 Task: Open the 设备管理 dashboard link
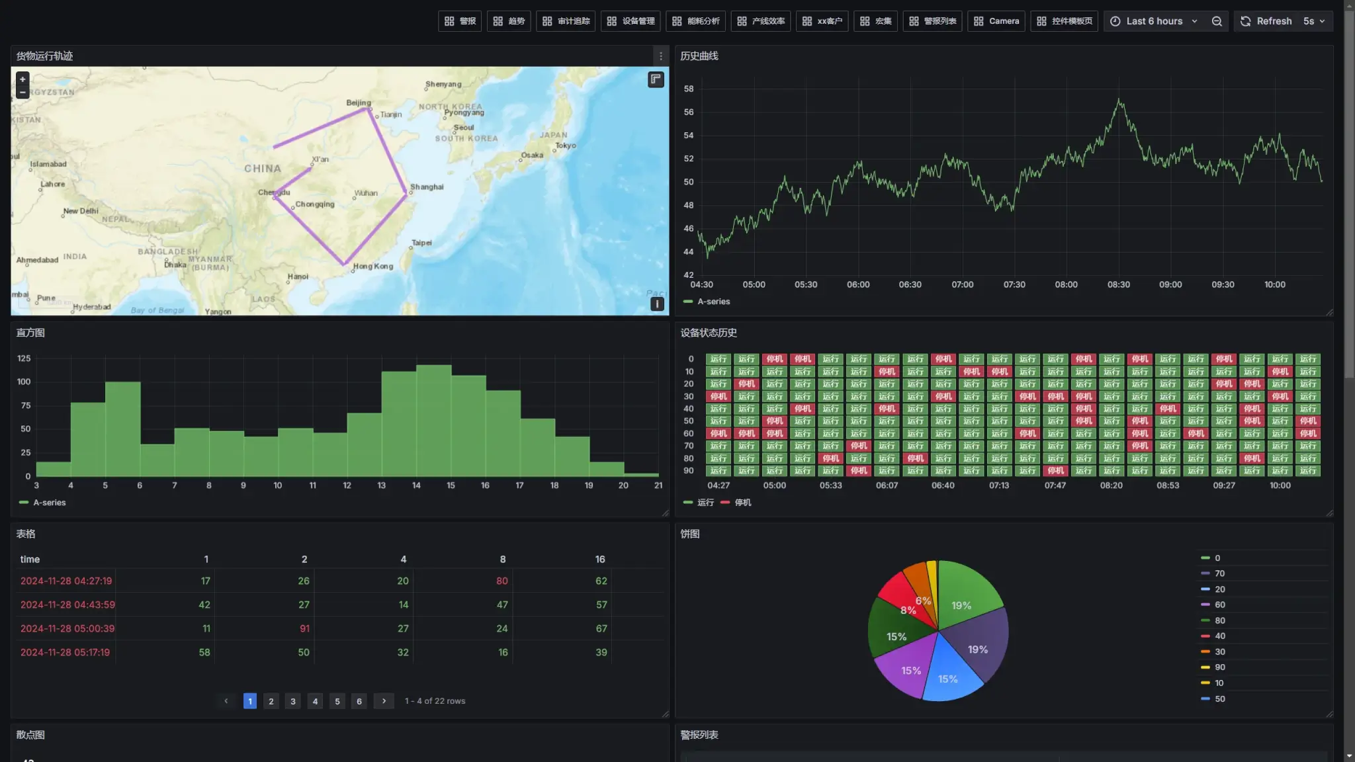tap(631, 21)
